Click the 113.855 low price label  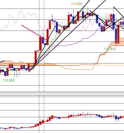coord(9,80)
